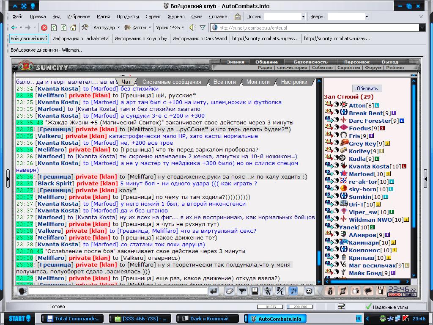Expand the Автоудар dropdown
Viewport: 433px width, 325px height.
point(118,28)
